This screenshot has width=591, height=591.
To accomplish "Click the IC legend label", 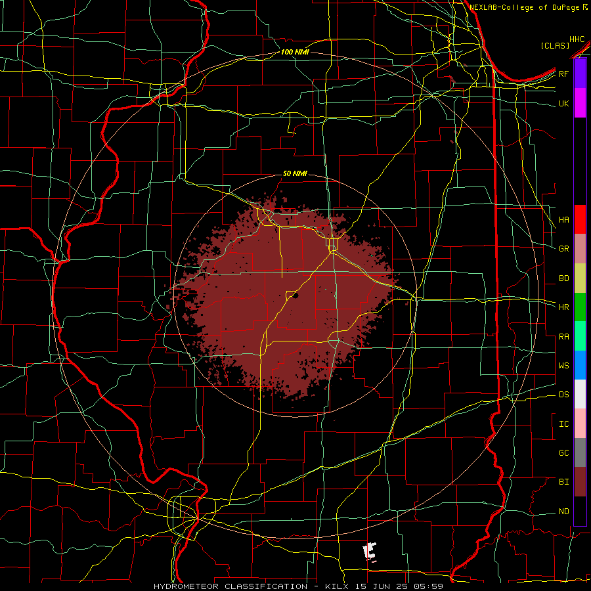I will pyautogui.click(x=563, y=424).
